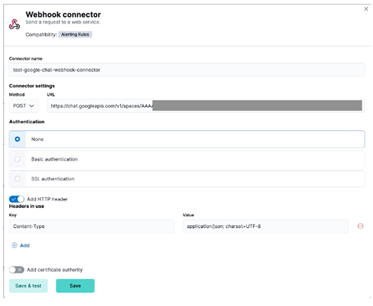Remove the Content-Type header row
373x306 pixels.
pyautogui.click(x=360, y=226)
